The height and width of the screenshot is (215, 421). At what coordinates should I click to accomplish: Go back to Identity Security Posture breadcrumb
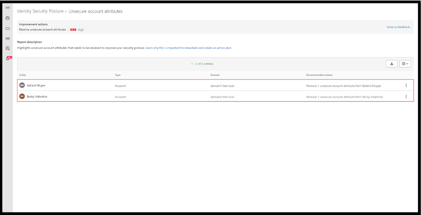click(x=40, y=11)
